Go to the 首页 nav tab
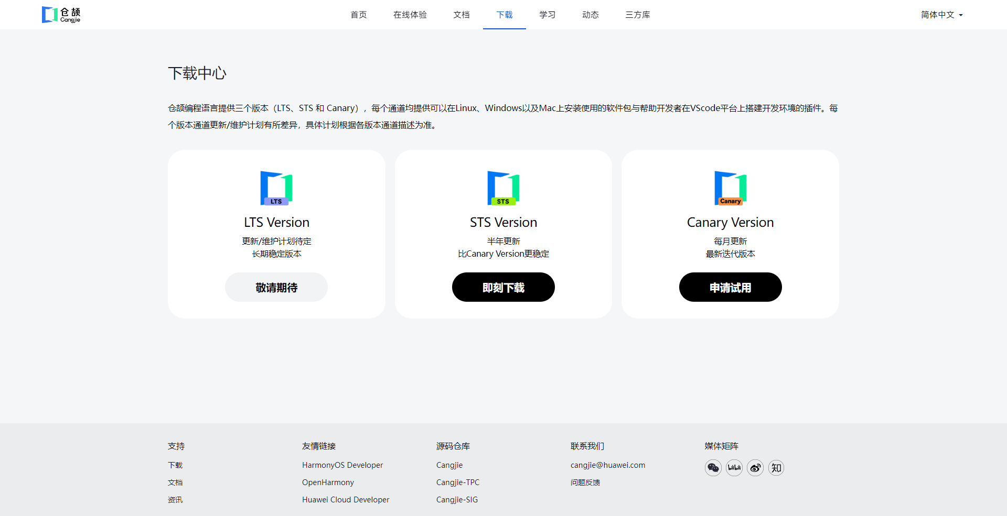Viewport: 1007px width, 516px height. pyautogui.click(x=359, y=15)
